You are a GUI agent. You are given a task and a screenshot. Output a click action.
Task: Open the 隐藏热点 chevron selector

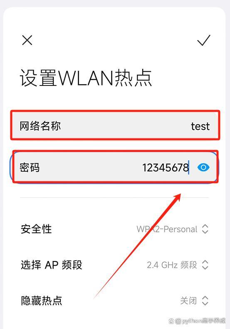point(205,301)
